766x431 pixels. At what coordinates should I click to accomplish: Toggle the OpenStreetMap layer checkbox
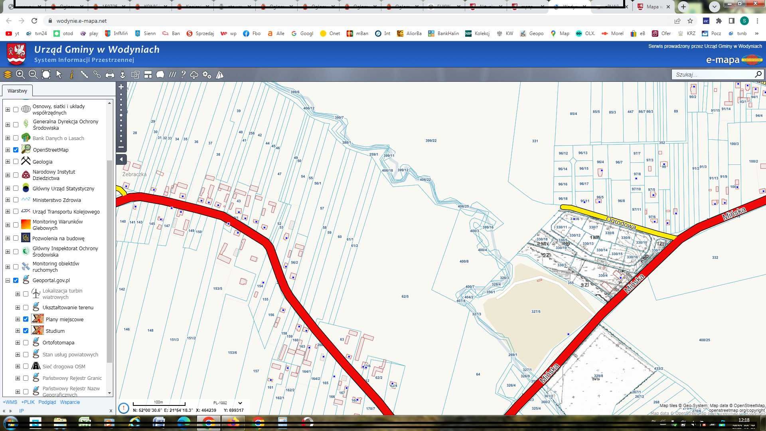[16, 150]
